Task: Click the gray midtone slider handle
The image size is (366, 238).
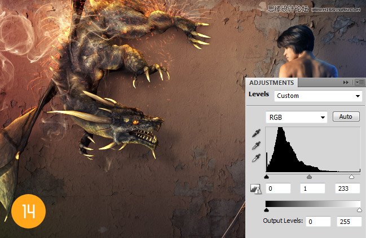Action: click(309, 177)
